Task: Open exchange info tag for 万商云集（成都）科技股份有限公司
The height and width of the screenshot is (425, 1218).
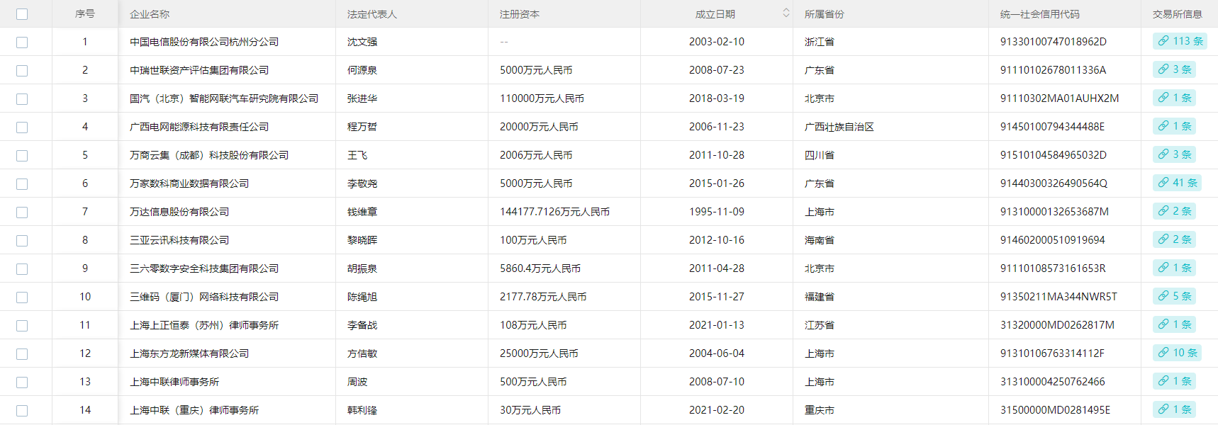Action: pos(1174,154)
